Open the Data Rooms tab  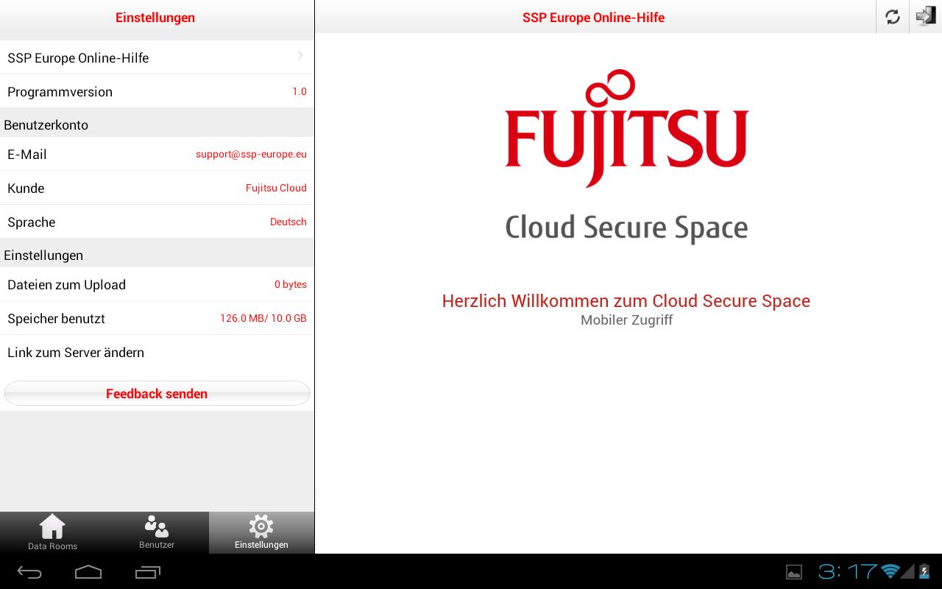[52, 533]
